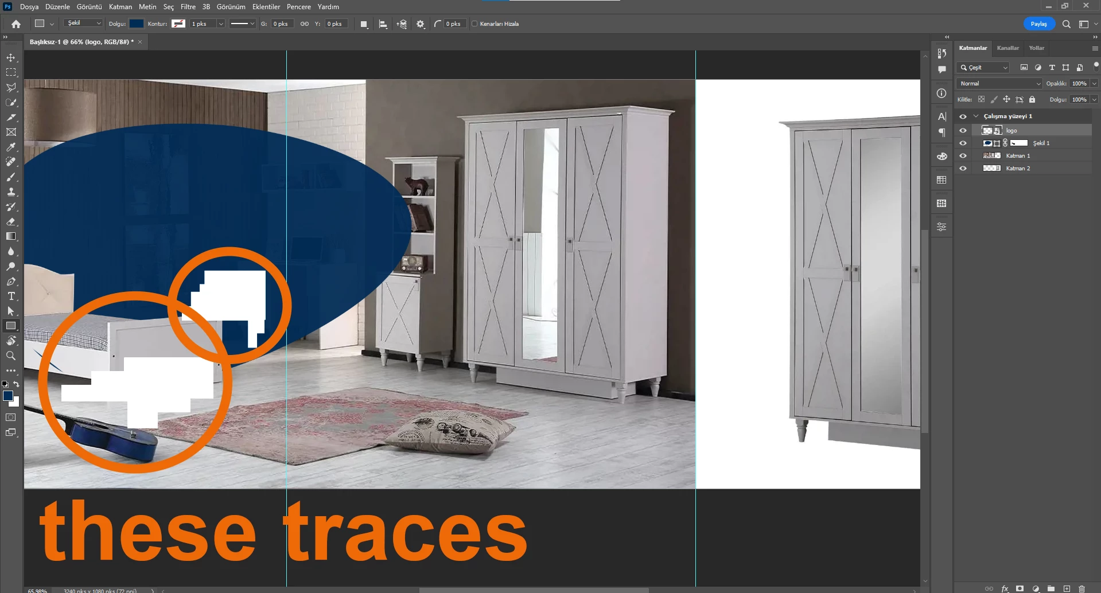Select the History Brush tool

11,206
